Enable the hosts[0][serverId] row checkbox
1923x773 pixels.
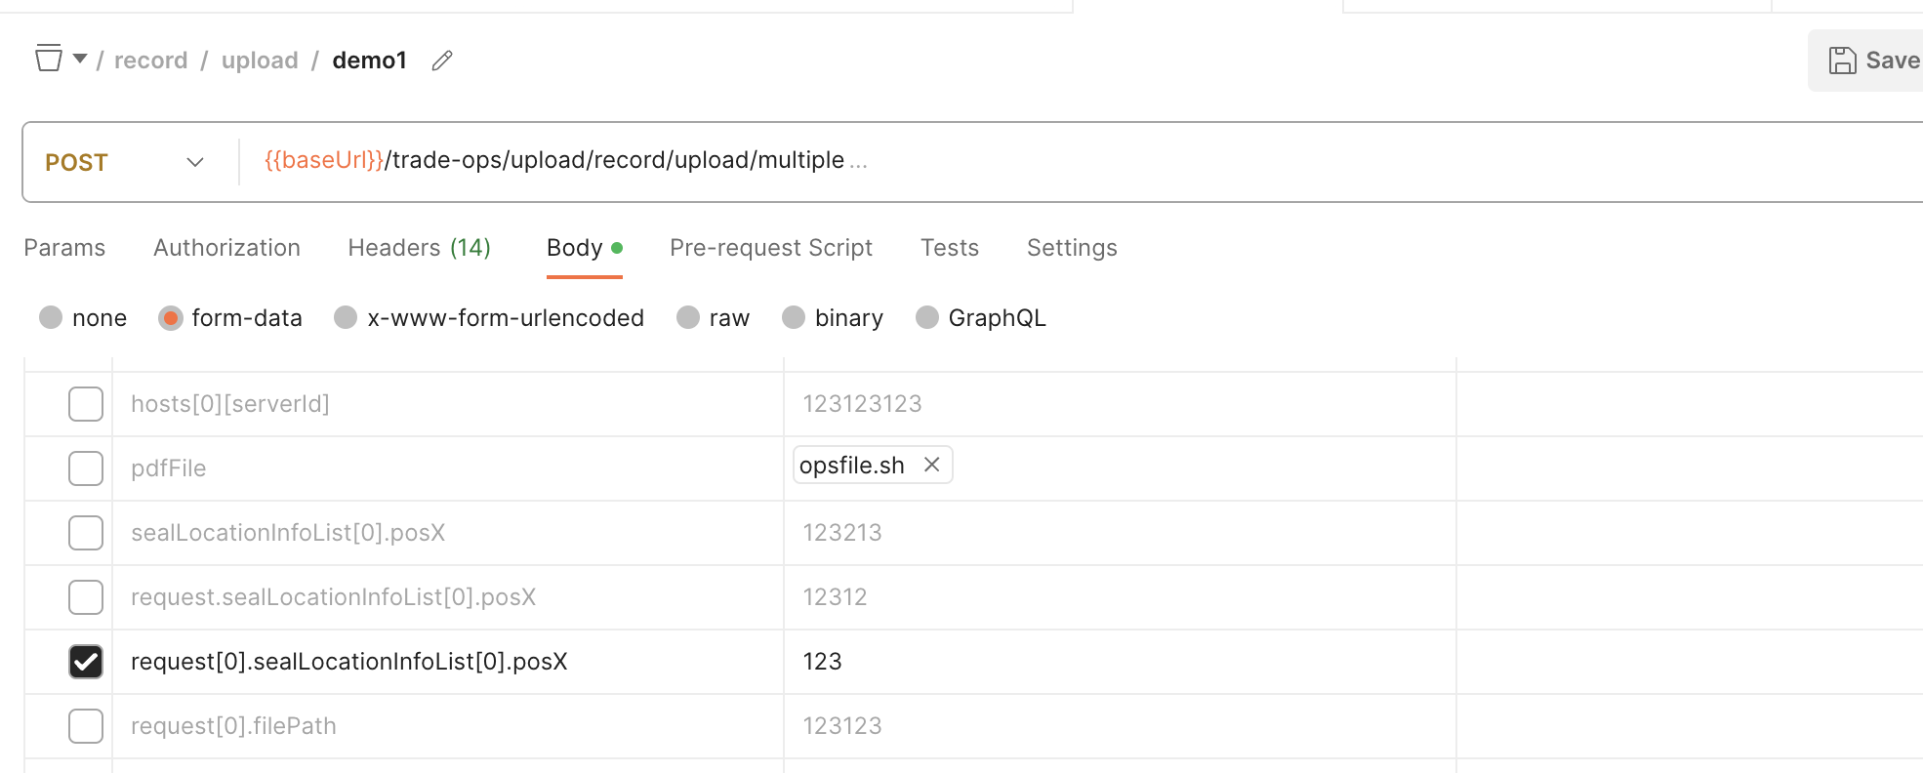click(86, 404)
